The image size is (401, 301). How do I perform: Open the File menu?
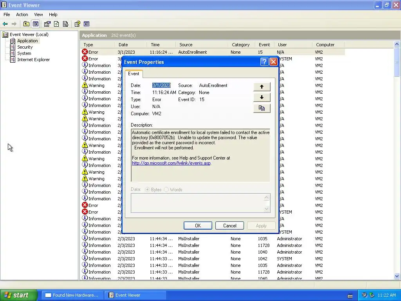(7, 15)
